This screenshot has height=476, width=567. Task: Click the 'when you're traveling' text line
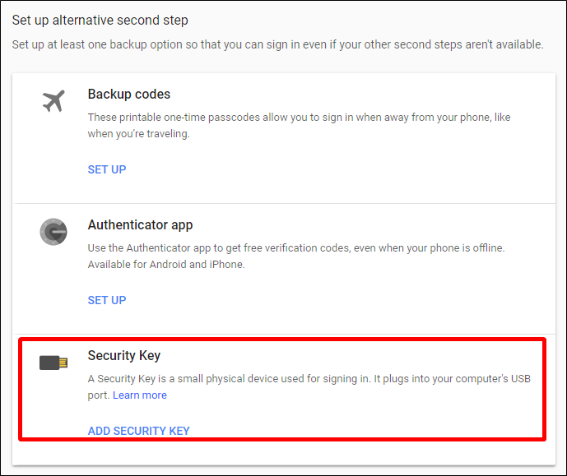(139, 133)
